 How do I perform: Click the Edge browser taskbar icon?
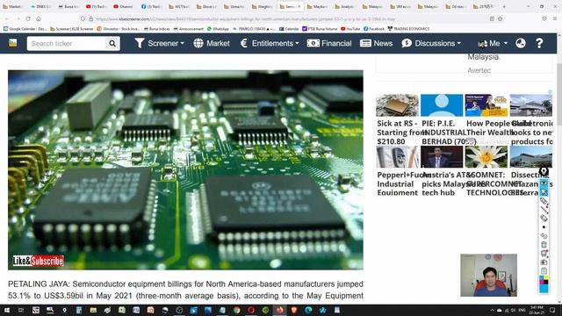click(x=308, y=310)
